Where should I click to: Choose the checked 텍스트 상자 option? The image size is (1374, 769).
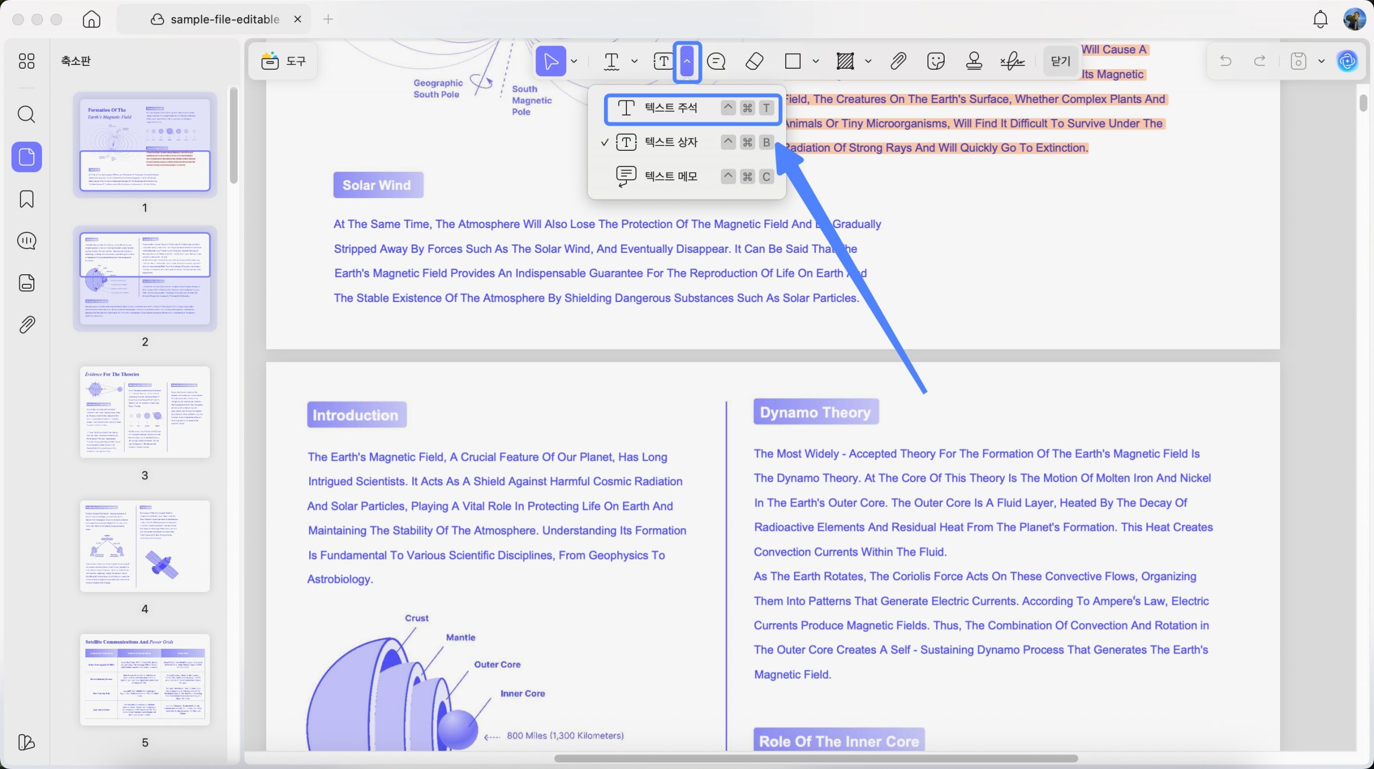click(x=687, y=142)
